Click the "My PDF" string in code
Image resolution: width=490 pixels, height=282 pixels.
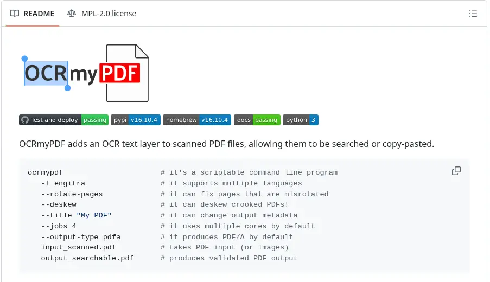pyautogui.click(x=94, y=215)
